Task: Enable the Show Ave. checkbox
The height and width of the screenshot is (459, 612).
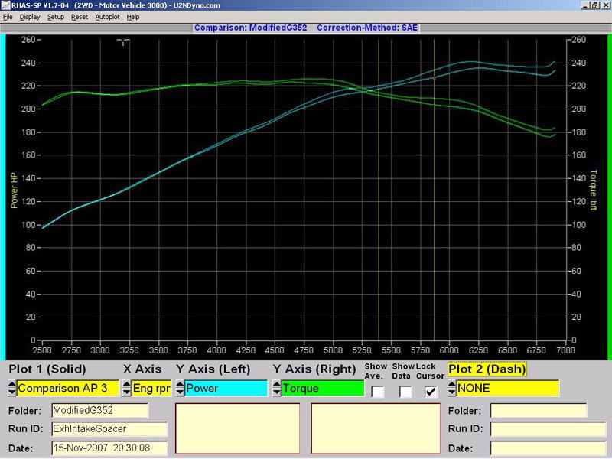Action: tap(378, 392)
